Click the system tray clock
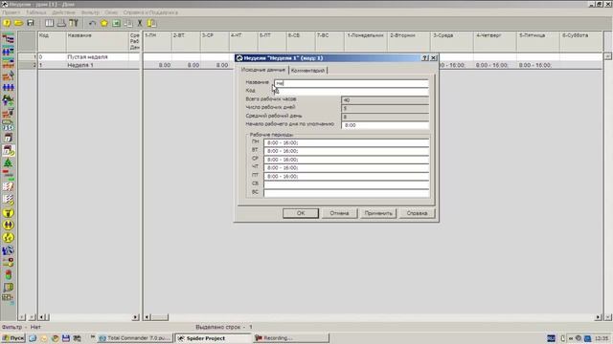The width and height of the screenshot is (613, 344). 602,338
